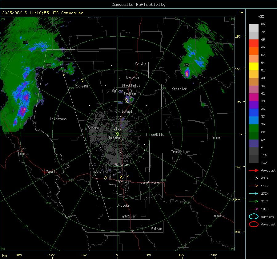Click the Blackfalds town label

tap(131, 85)
